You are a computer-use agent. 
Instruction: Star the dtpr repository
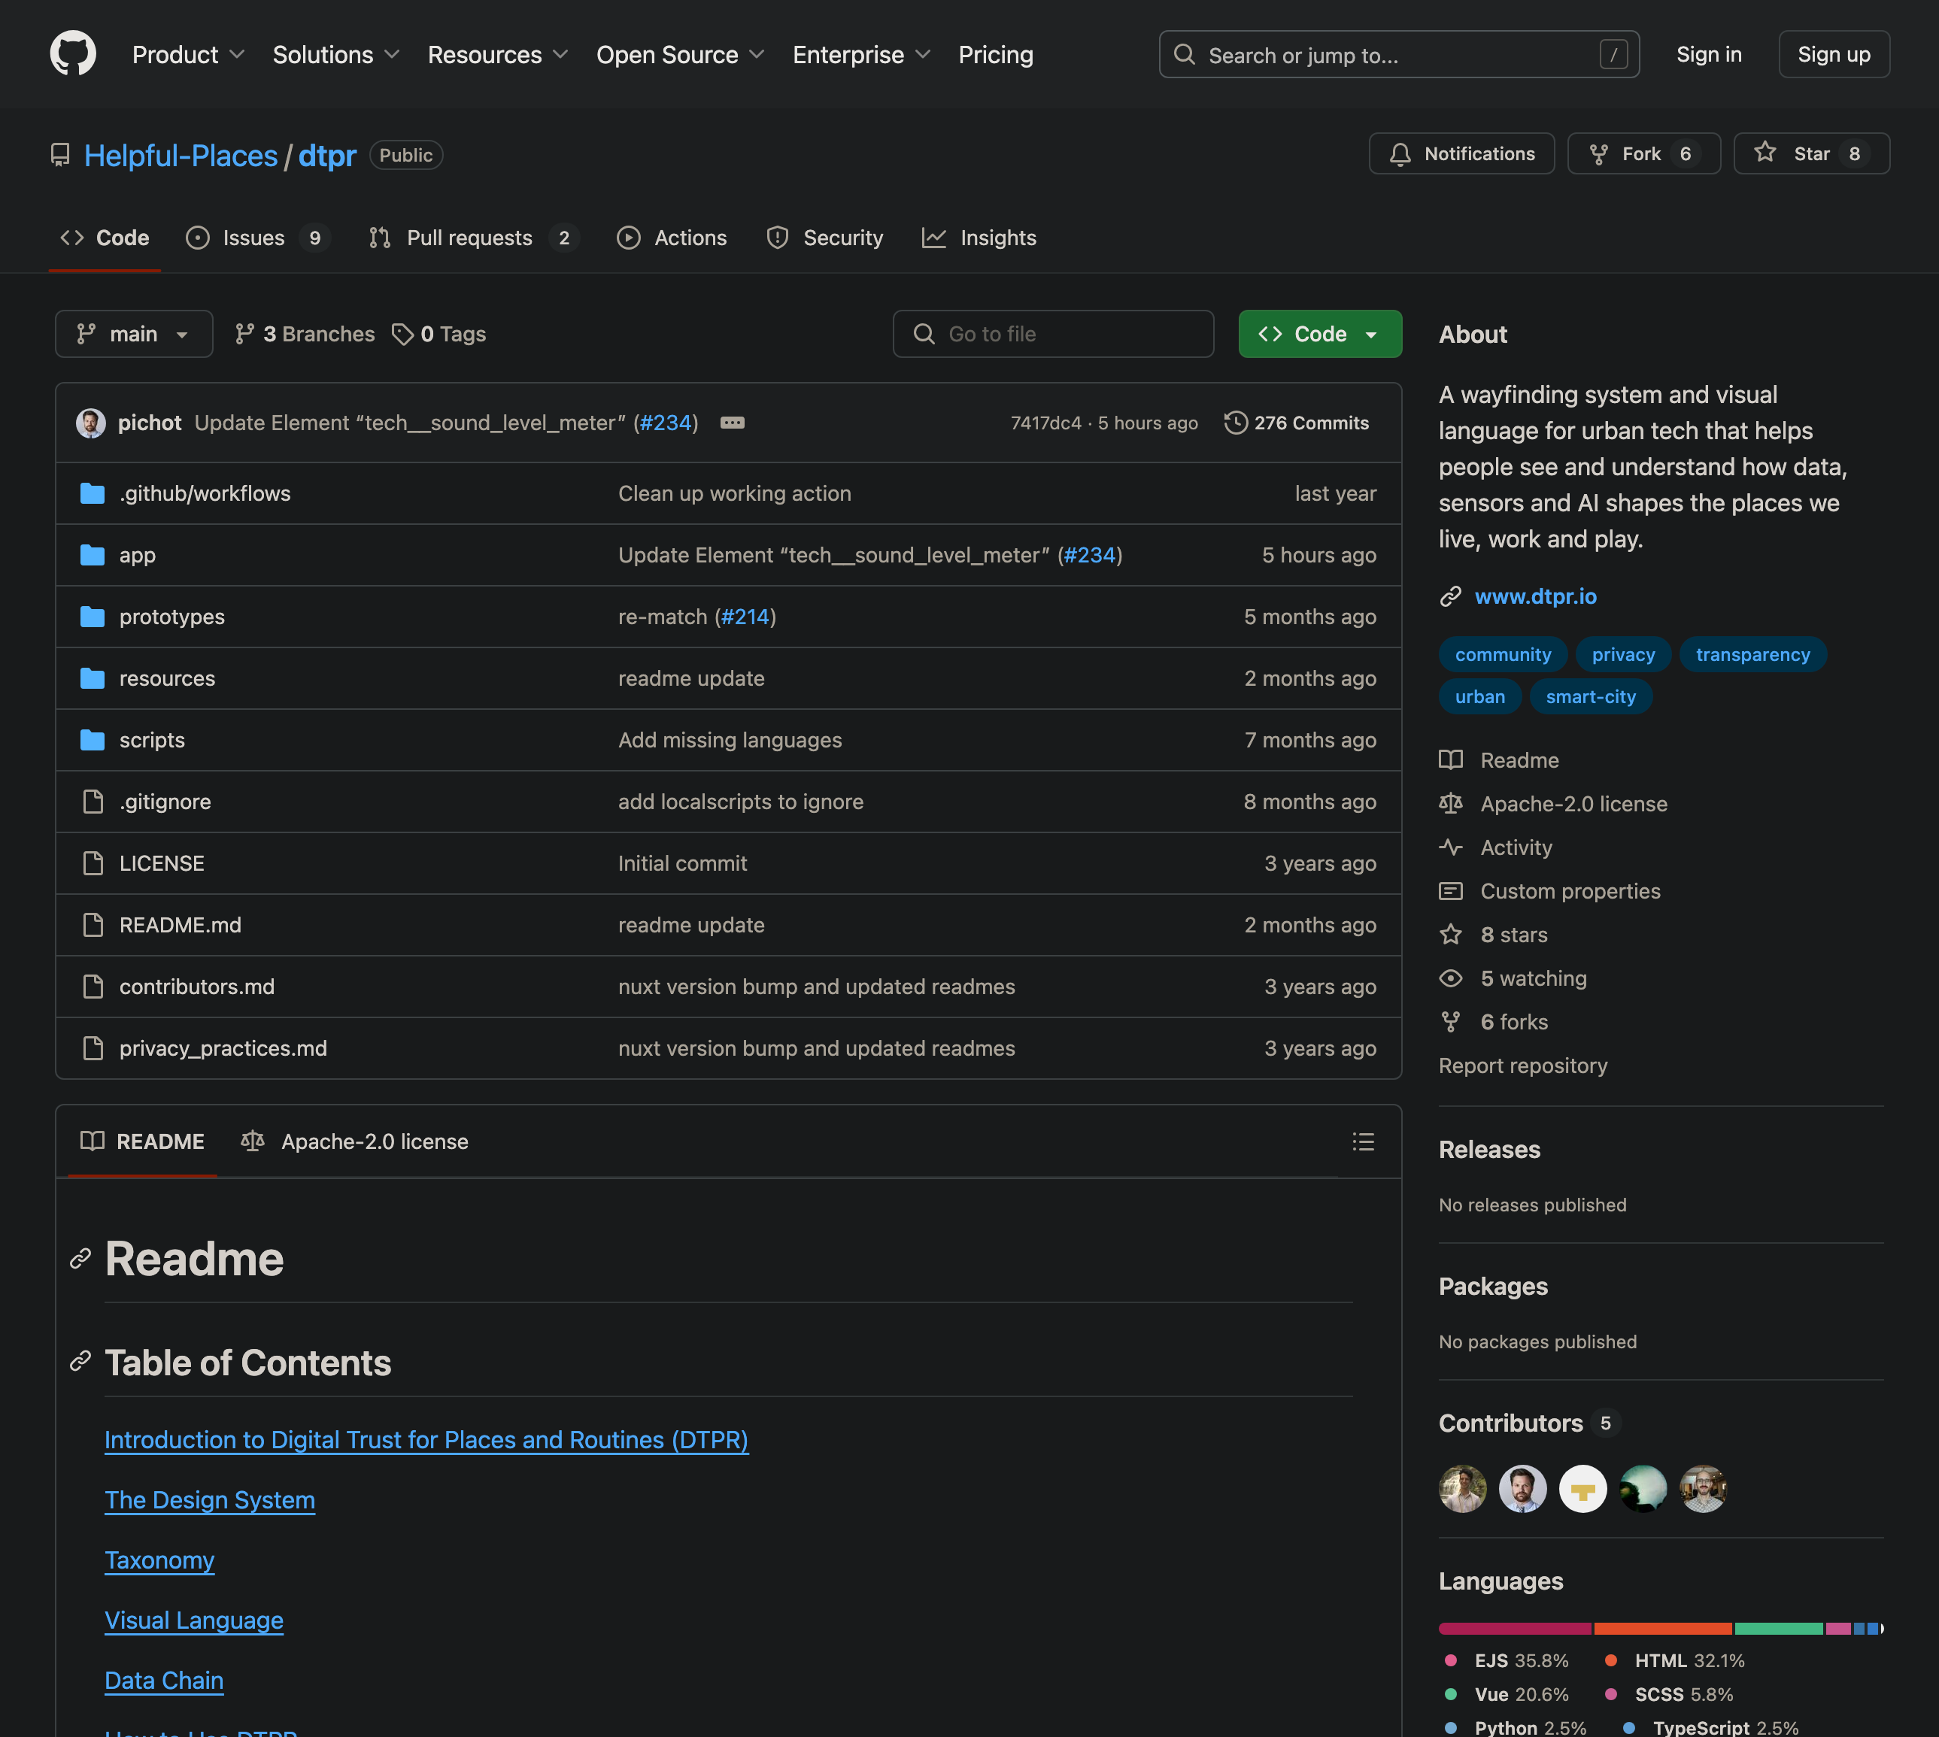(x=1812, y=153)
